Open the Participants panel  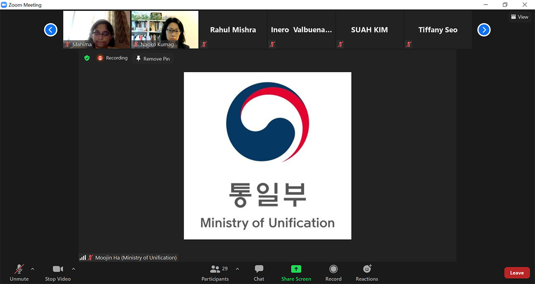click(215, 273)
